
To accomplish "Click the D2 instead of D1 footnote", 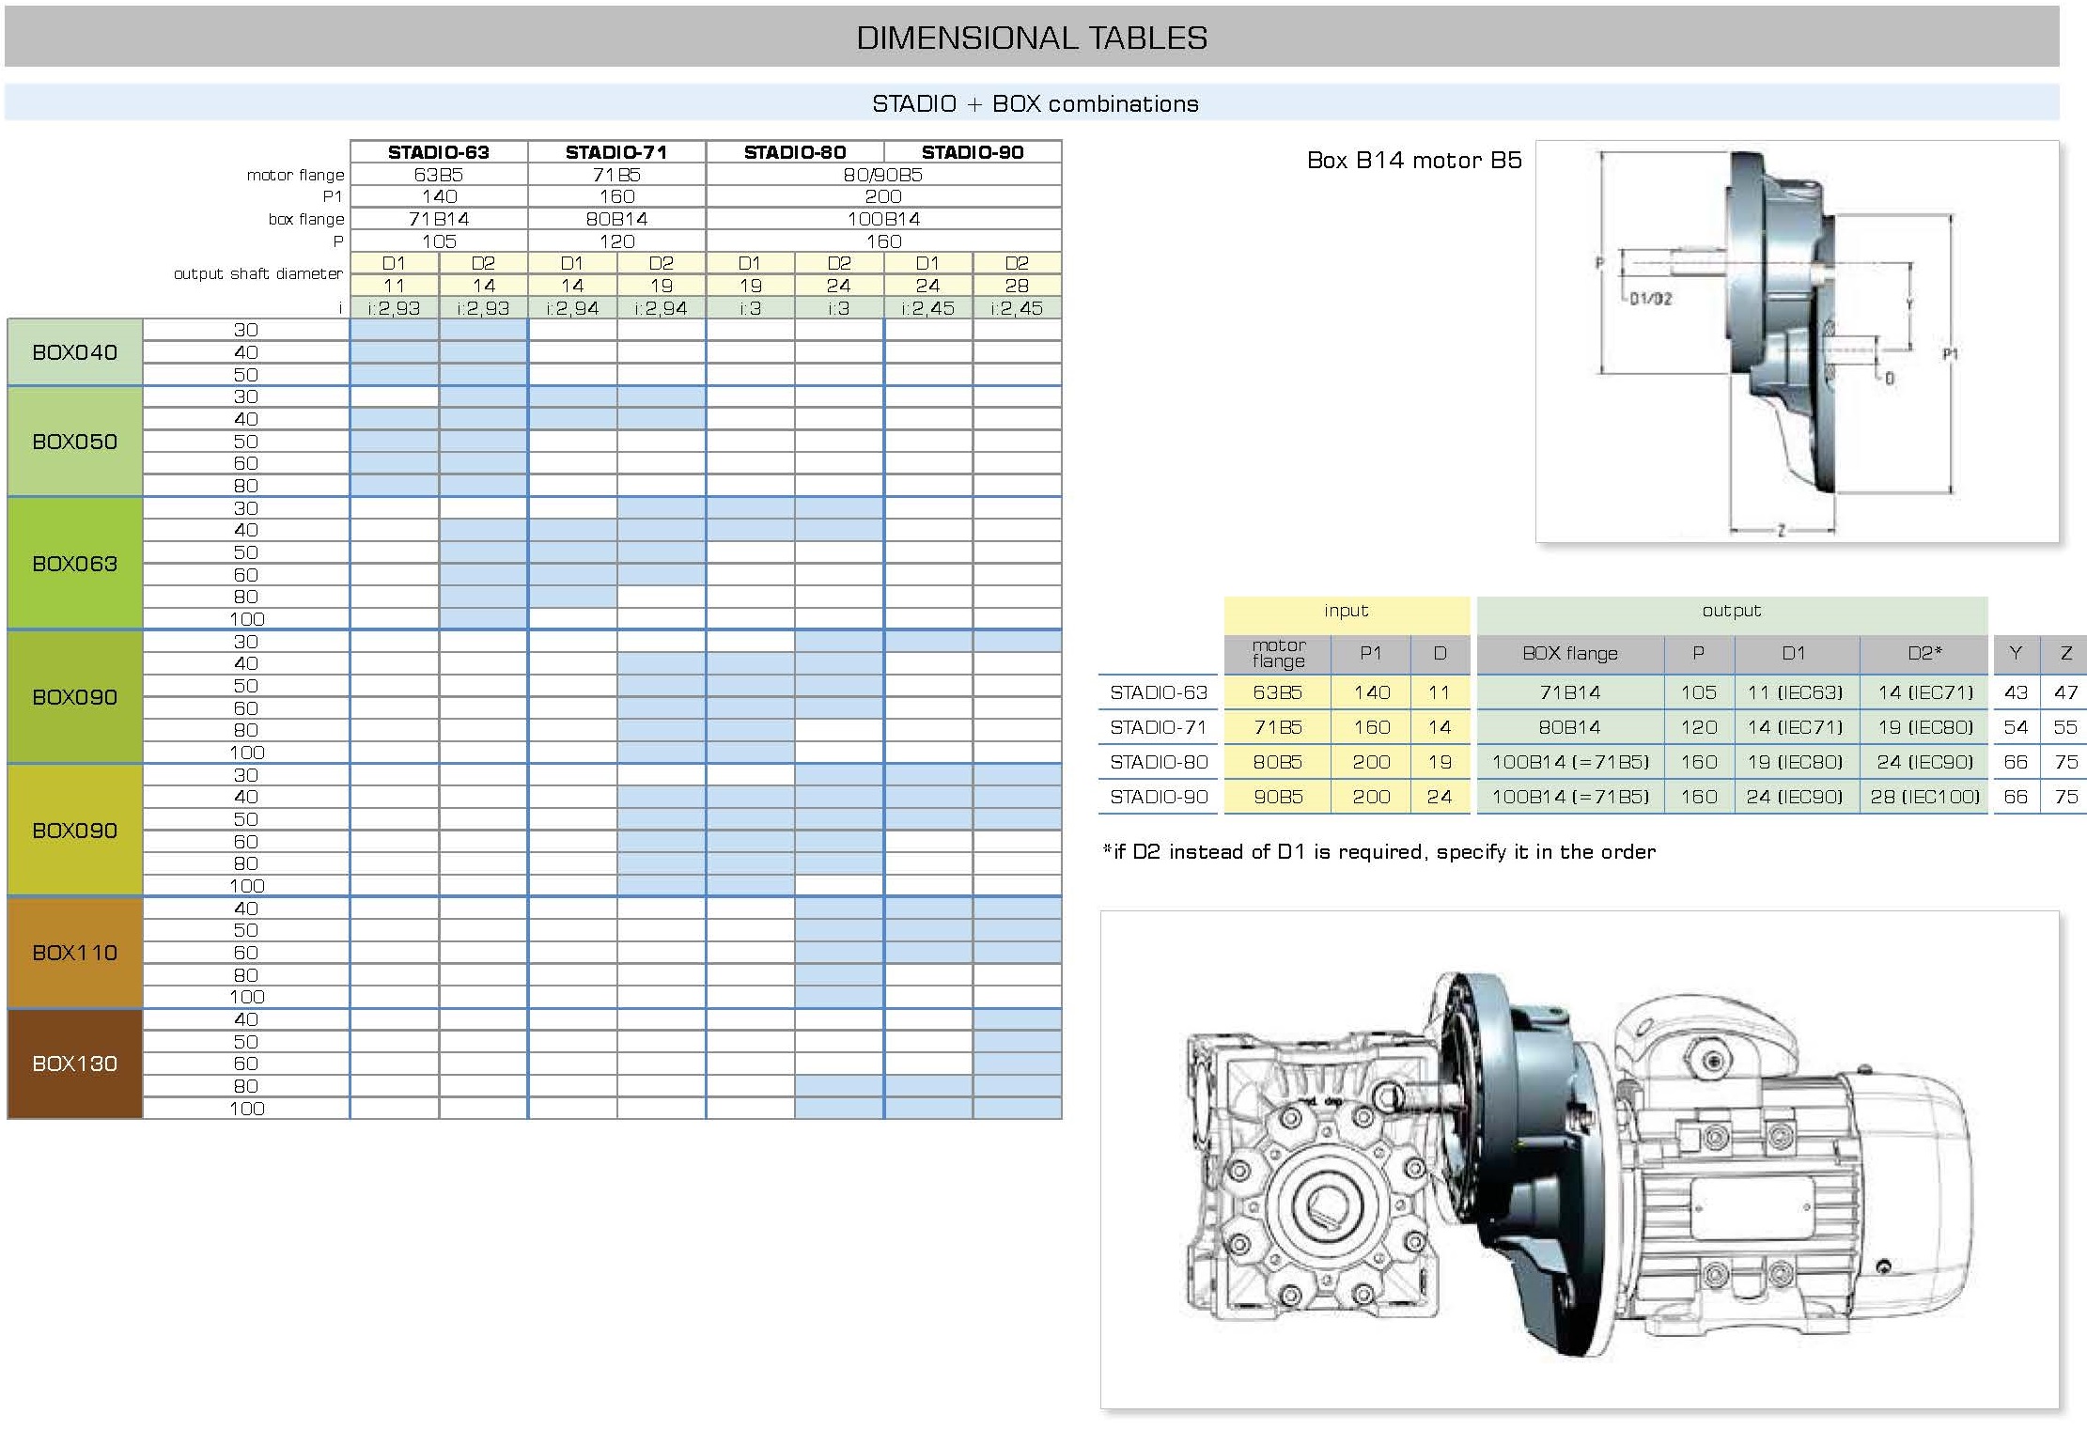I will point(1378,852).
